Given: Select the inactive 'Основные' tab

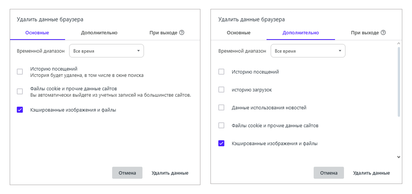Looking at the screenshot, I should pyautogui.click(x=239, y=33).
